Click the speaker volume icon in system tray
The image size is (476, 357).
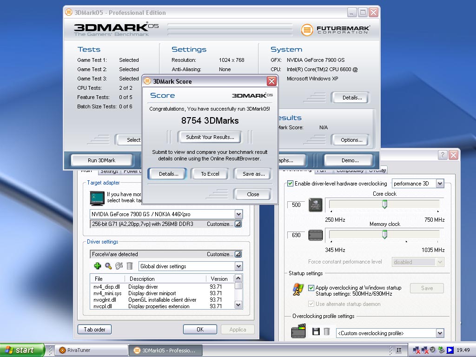click(433, 350)
